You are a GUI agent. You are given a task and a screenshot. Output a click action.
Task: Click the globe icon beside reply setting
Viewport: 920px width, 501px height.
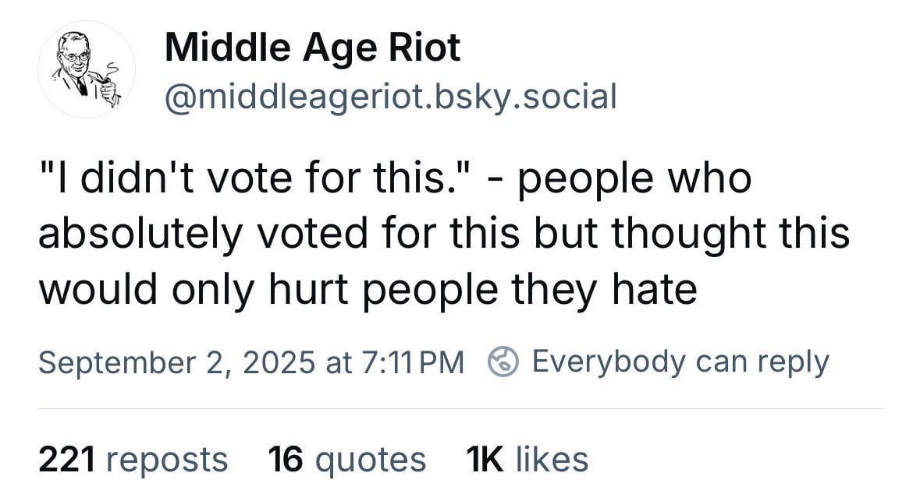point(503,362)
